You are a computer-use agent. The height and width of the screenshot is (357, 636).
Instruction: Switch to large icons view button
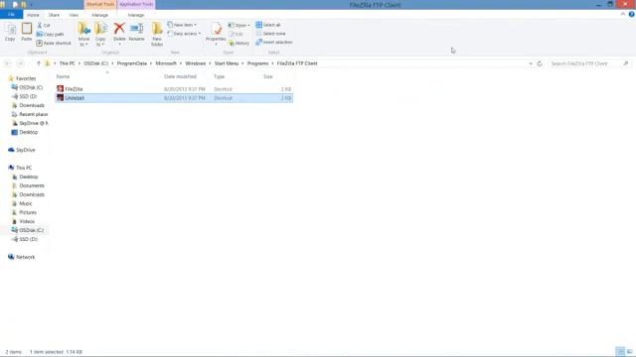(629, 351)
